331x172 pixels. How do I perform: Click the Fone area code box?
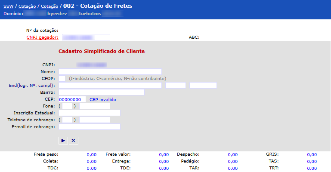point(67,106)
